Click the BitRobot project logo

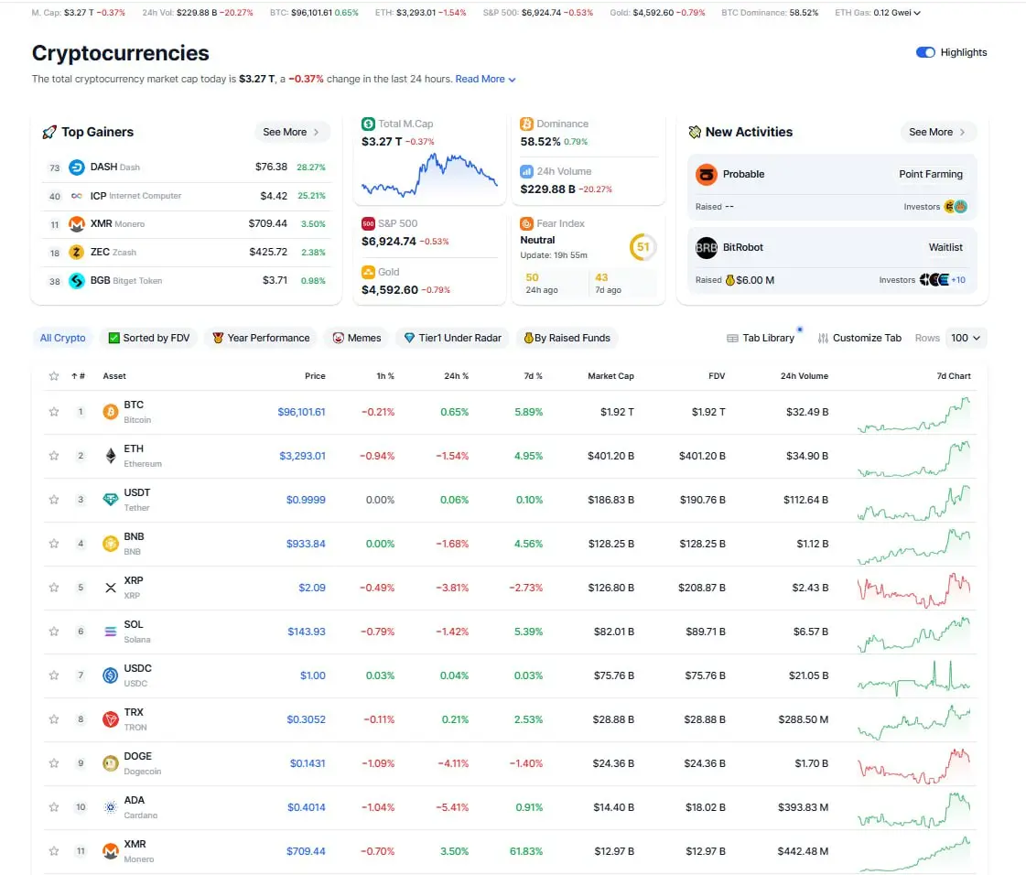point(706,247)
